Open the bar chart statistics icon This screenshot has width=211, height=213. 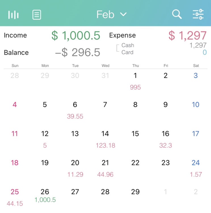[x=13, y=14]
